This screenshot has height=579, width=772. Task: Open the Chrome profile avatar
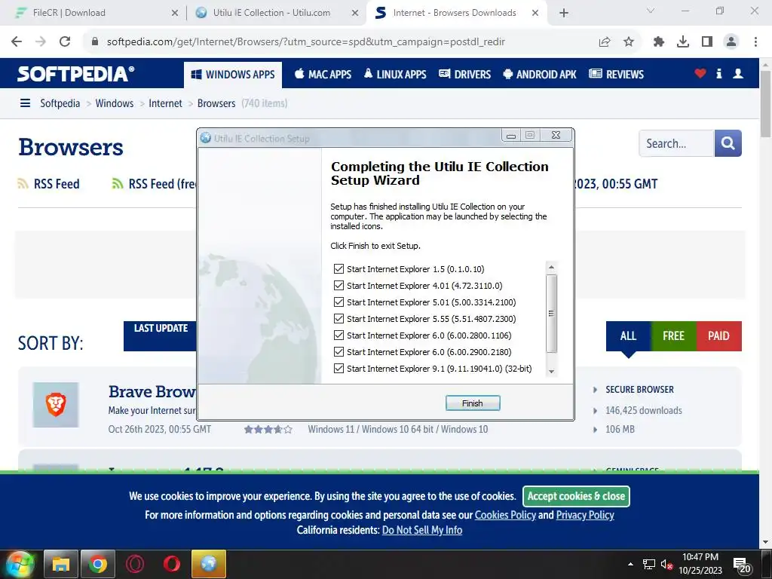coord(731,42)
